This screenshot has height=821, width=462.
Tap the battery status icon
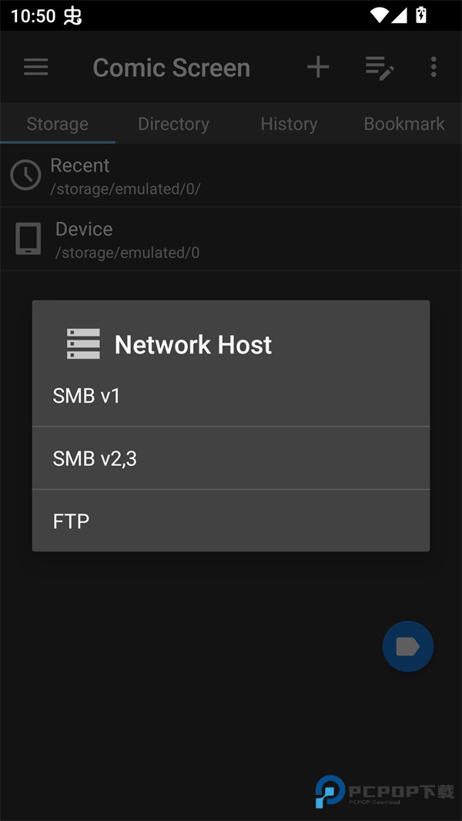(x=421, y=15)
